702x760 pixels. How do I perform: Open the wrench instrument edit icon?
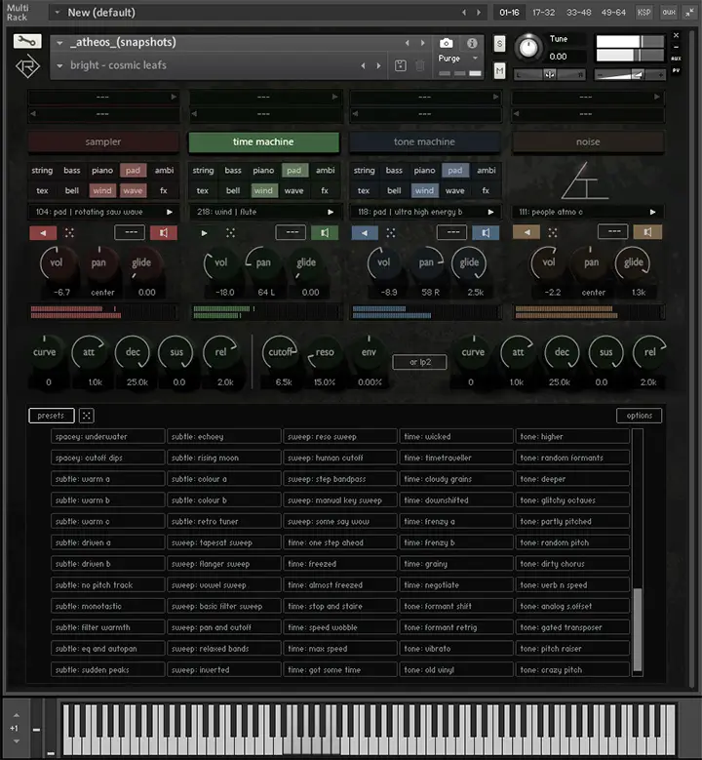coord(27,42)
